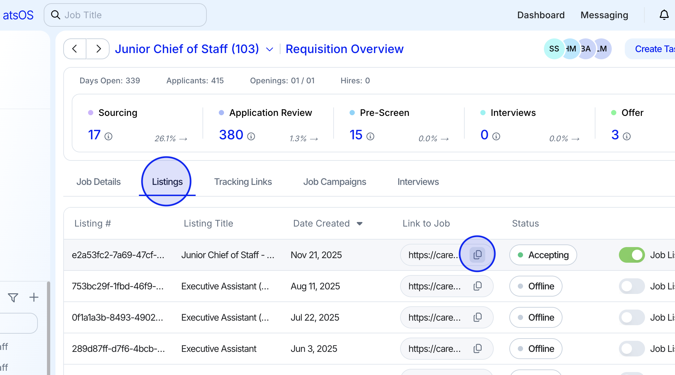Switch to Tracking Links tab
675x375 pixels.
point(243,182)
